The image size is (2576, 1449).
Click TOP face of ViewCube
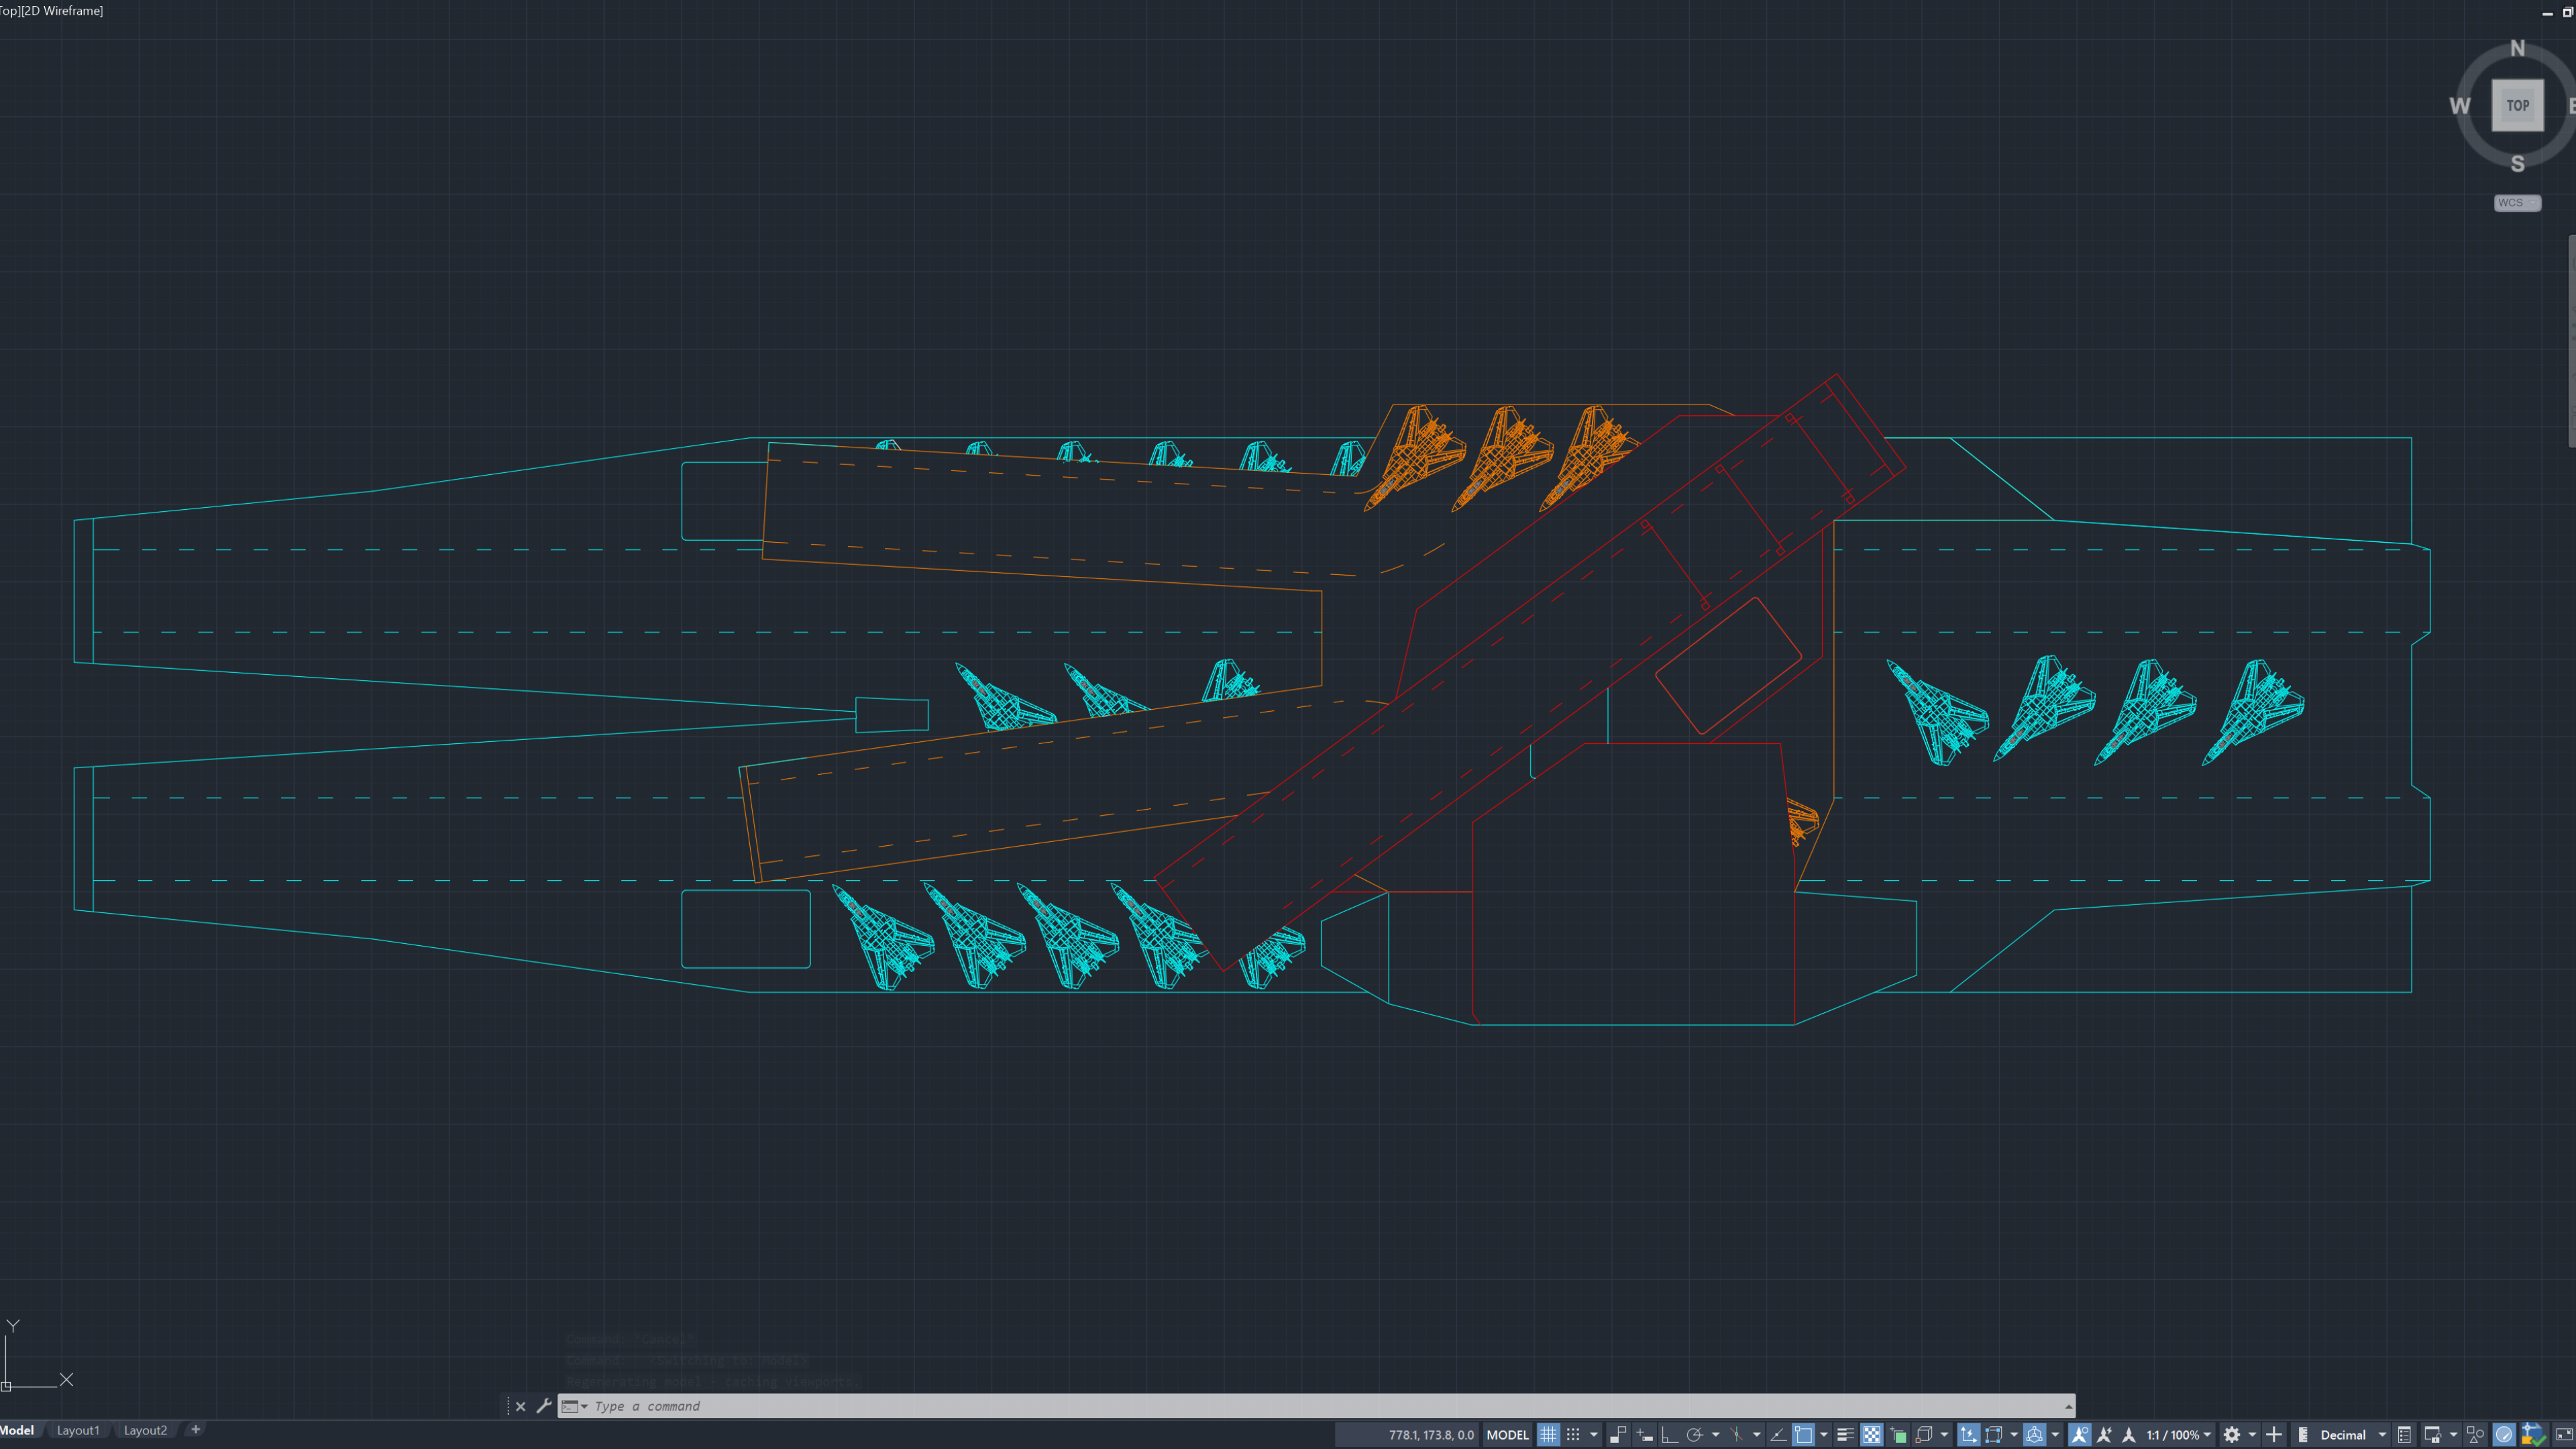2517,105
